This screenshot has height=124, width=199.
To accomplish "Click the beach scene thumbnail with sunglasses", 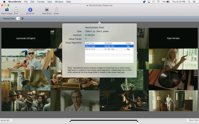I will 26,59.
